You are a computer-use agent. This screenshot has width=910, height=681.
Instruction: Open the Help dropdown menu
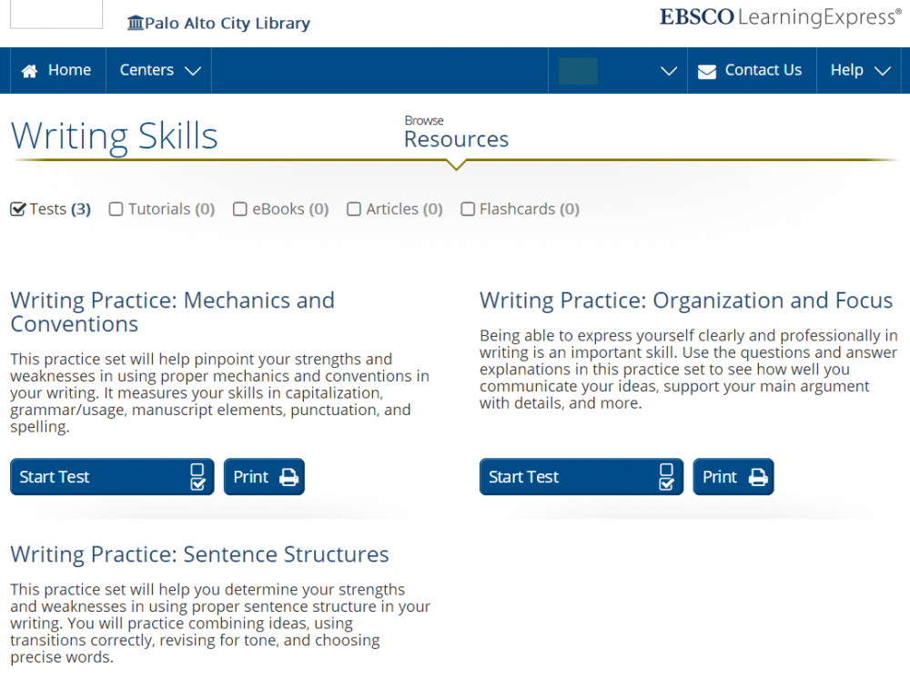coord(860,70)
